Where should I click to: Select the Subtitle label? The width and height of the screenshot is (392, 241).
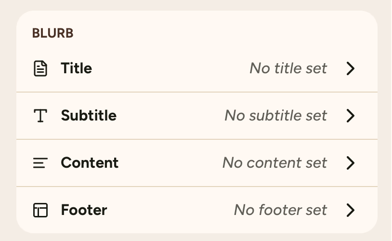(x=89, y=116)
